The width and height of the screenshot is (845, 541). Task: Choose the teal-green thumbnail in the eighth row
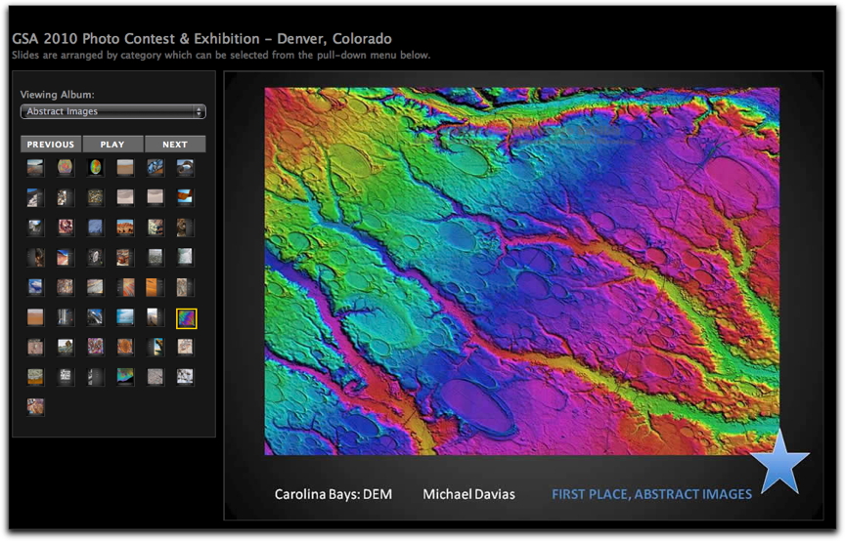click(x=125, y=377)
